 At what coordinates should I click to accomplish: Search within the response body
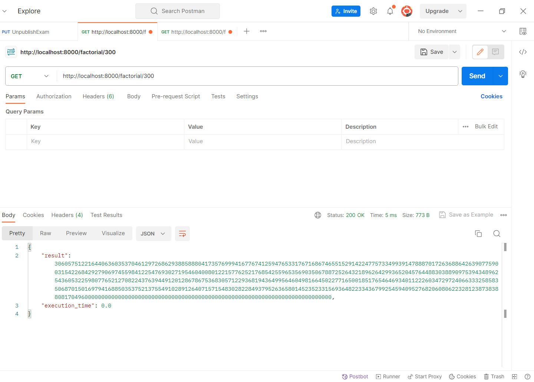pyautogui.click(x=497, y=234)
